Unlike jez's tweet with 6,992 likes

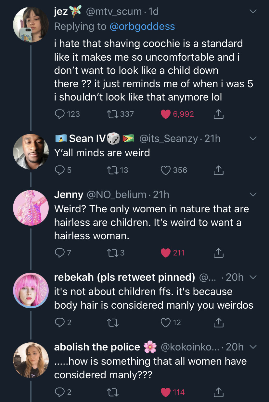166,114
